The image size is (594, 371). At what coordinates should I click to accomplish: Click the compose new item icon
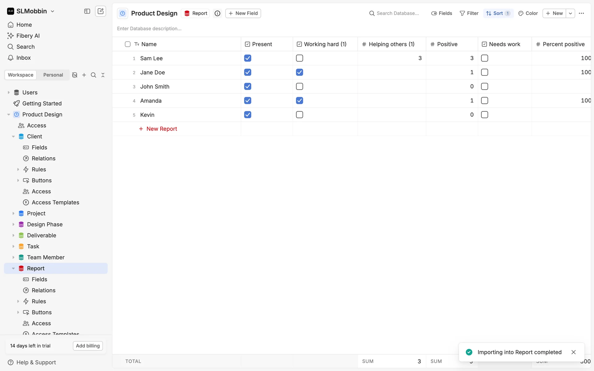(x=101, y=11)
